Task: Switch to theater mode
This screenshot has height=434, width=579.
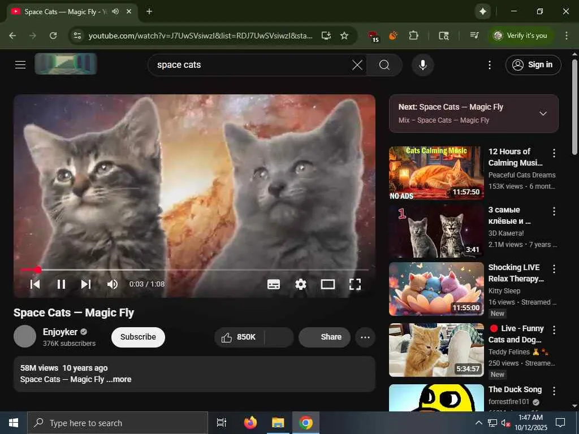Action: coord(328,284)
